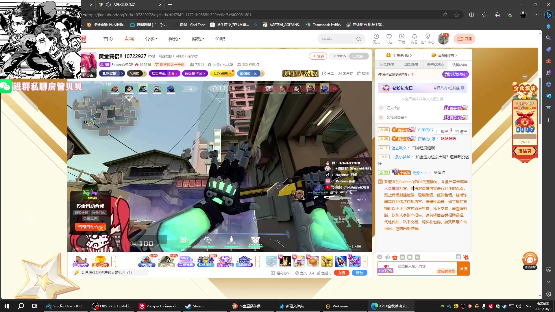The height and width of the screenshot is (312, 555).
Task: Open the Windows Start menu
Action: (x=7, y=306)
